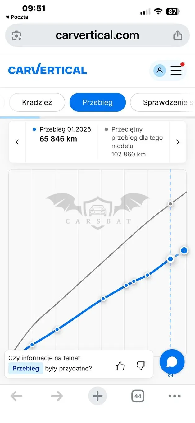
Task: Show the 44 open tabs switcher
Action: (138, 396)
